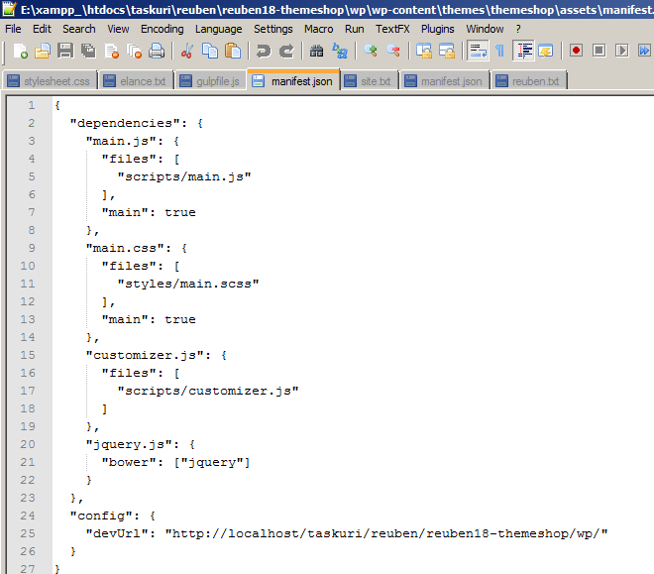This screenshot has width=654, height=574.
Task: Open the ? help menu
Action: click(518, 29)
